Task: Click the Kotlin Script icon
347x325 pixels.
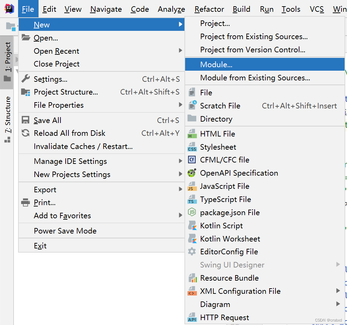Action: (192, 226)
